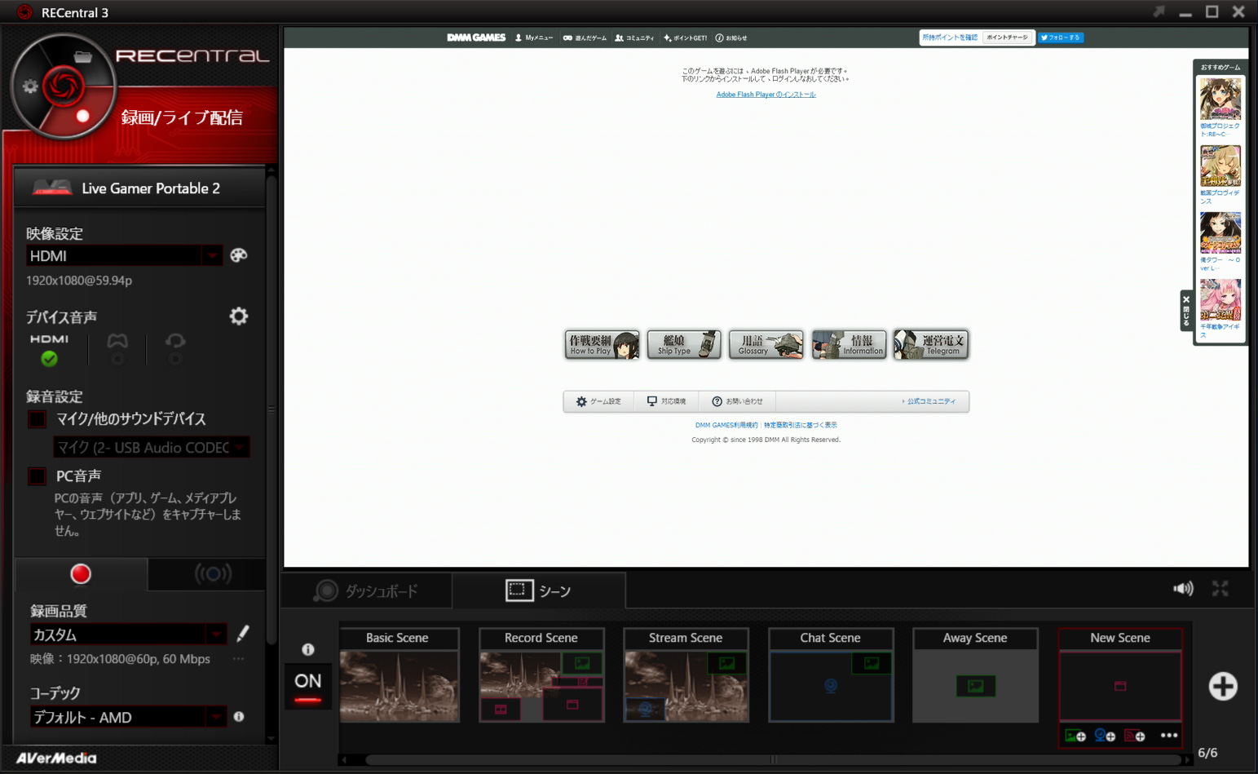The height and width of the screenshot is (774, 1258).
Task: Switch to the live streaming mode tab
Action: [x=212, y=574]
